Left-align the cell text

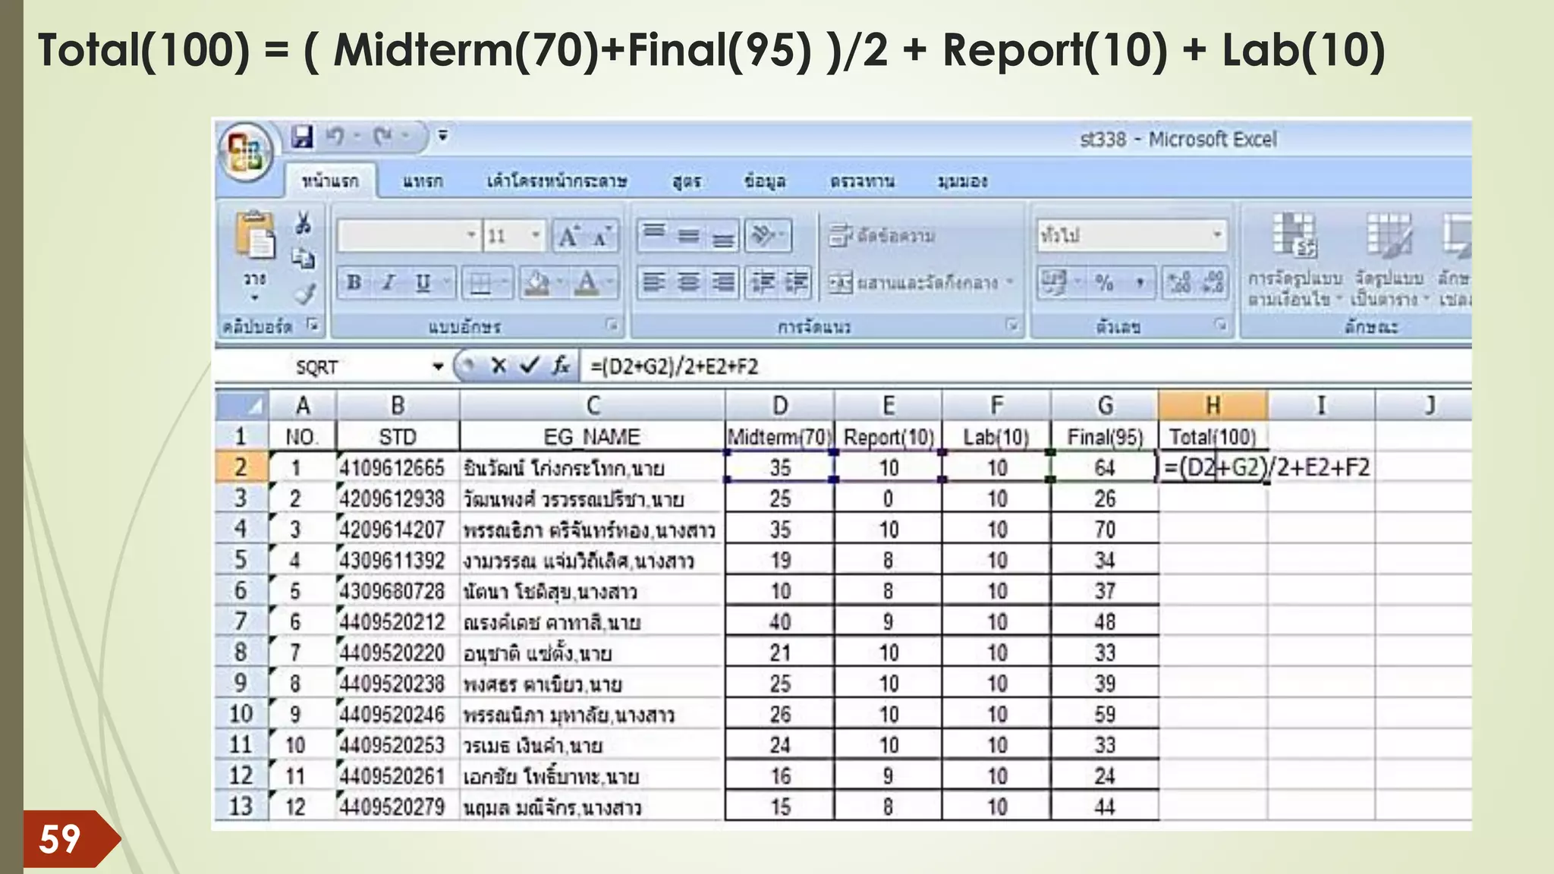[654, 283]
